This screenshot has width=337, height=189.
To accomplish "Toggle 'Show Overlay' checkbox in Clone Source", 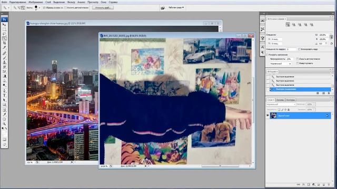I will pyautogui.click(x=267, y=55).
